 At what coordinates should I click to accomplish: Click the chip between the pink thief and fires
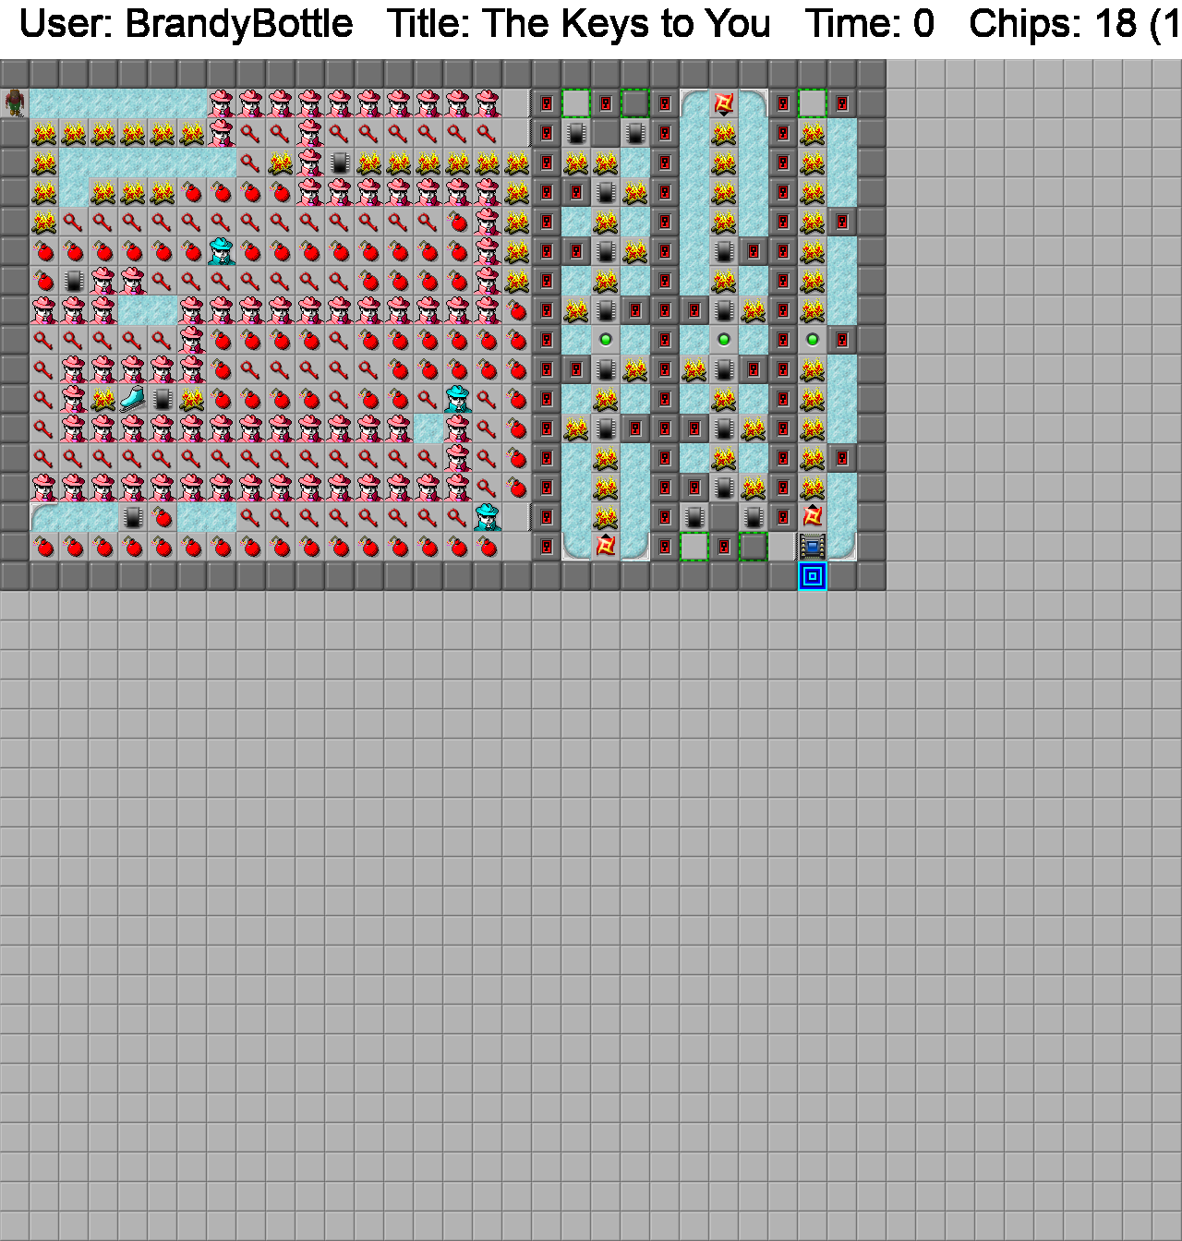click(340, 163)
